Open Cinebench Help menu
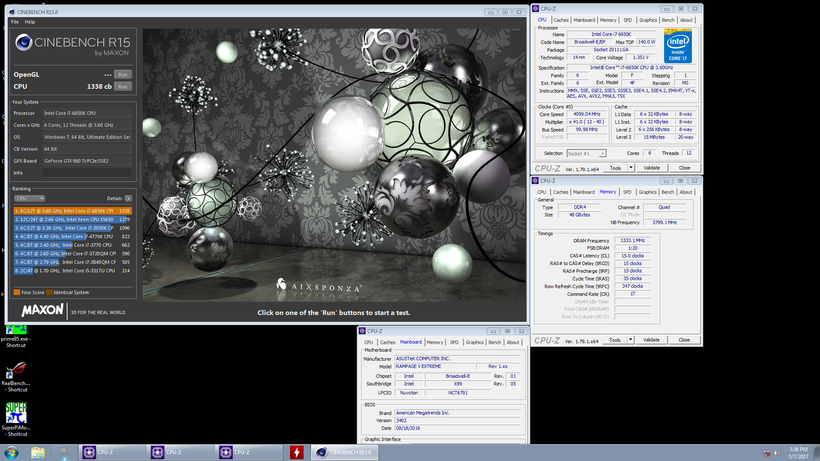820x461 pixels. point(29,22)
